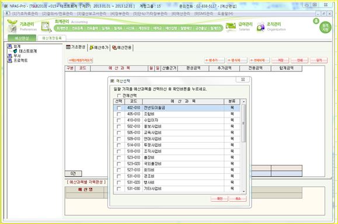Image resolution: width=338 pixels, height=224 pixels.
Task: Open the [1]기초자료관리 menu
Action: tap(25, 13)
